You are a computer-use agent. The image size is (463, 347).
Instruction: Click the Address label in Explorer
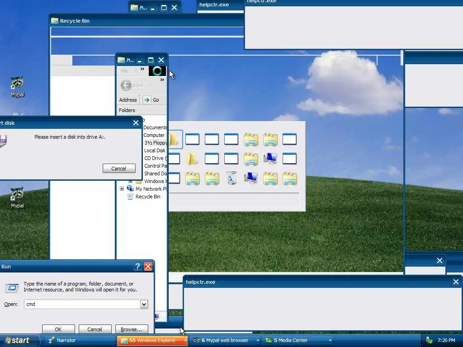click(x=128, y=100)
